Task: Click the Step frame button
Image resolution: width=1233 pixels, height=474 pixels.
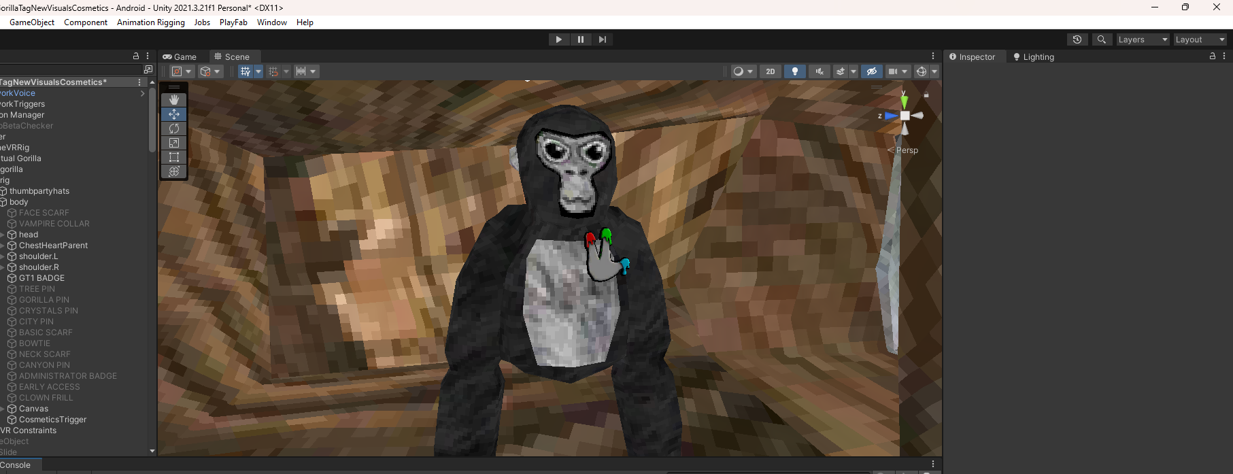Action: point(603,39)
